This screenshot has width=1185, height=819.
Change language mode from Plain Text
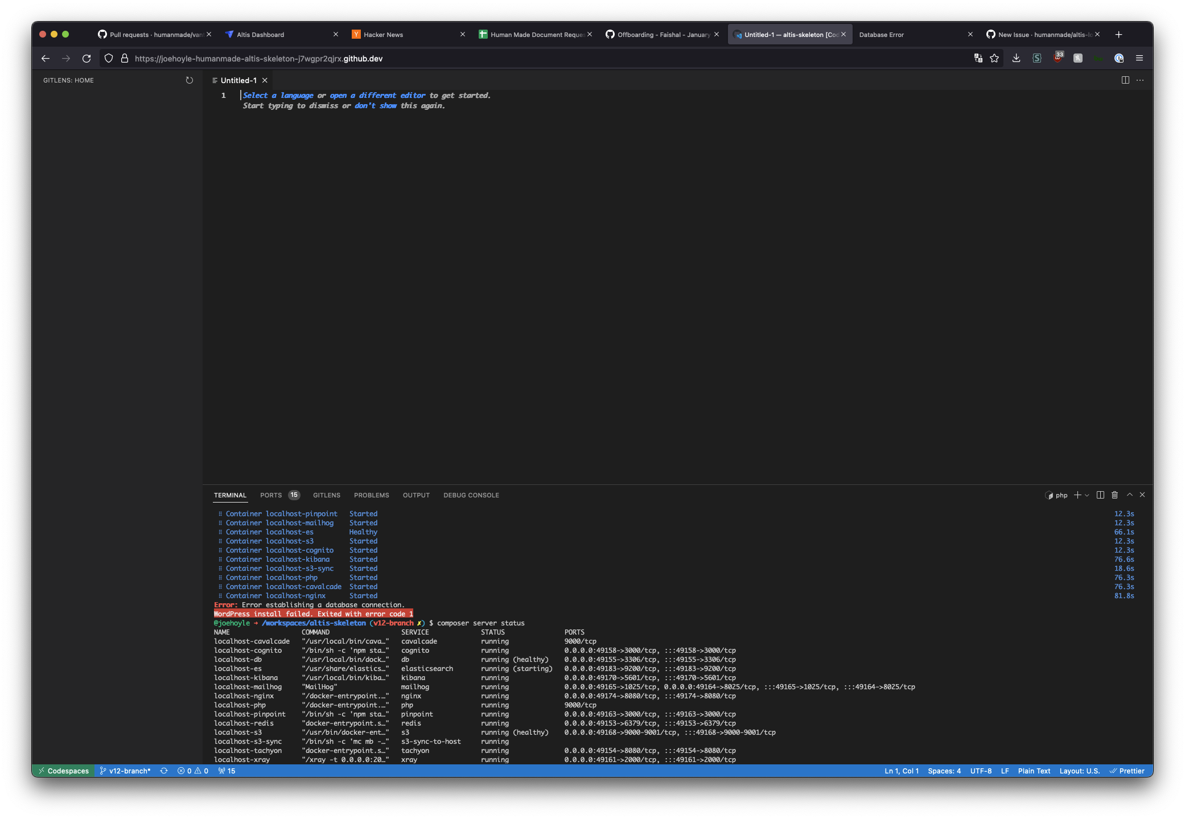coord(1034,771)
